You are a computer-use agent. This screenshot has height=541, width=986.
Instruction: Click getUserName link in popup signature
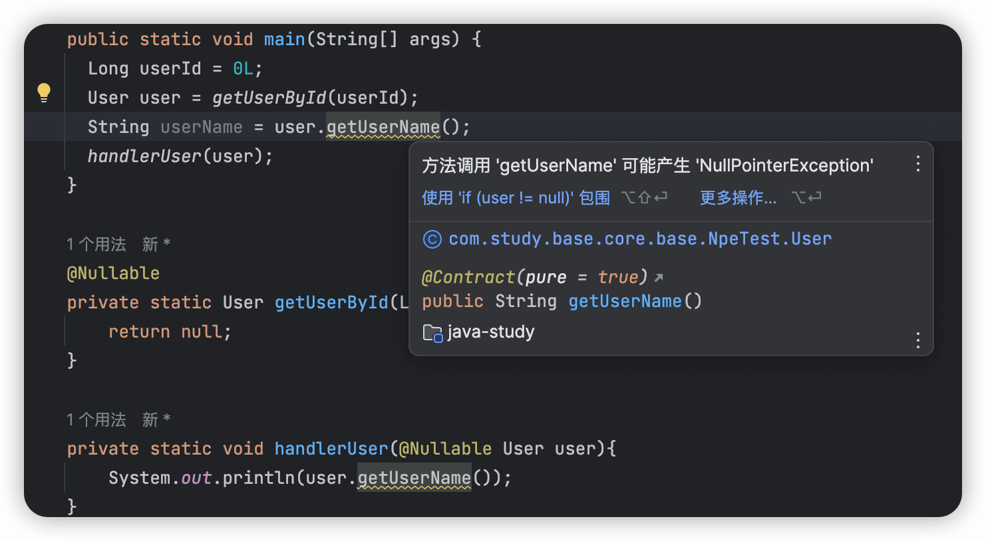pos(625,302)
